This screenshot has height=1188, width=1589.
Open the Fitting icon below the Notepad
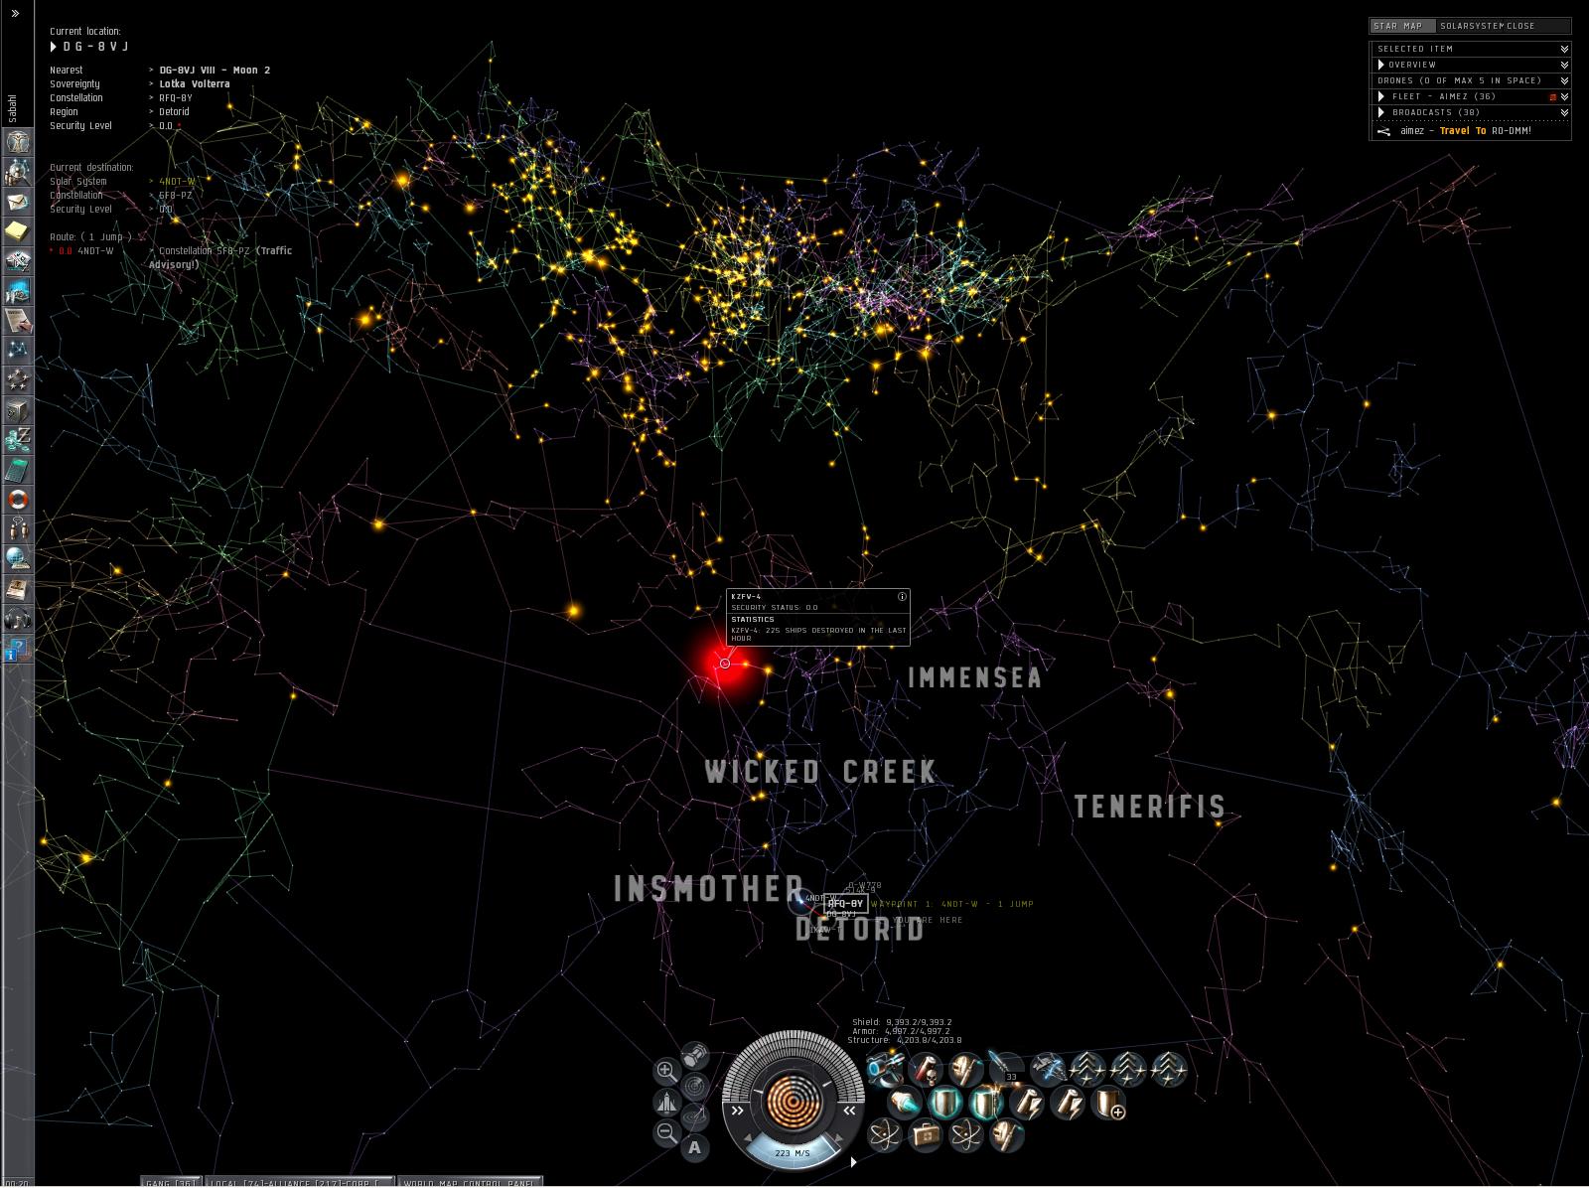pos(18,261)
